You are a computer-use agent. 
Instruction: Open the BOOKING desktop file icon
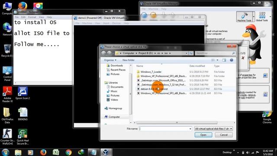(x=23, y=114)
